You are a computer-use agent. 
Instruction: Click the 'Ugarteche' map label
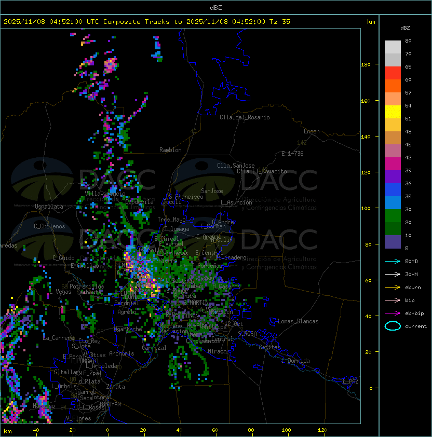(x=128, y=329)
